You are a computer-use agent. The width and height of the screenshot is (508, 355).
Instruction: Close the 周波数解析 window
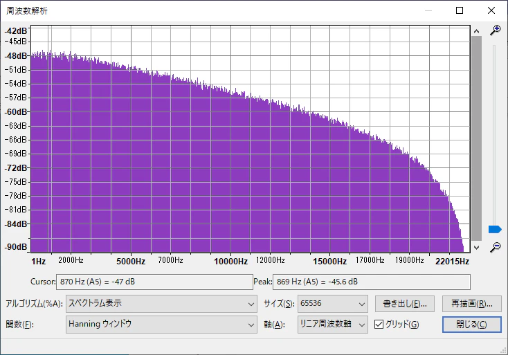[491, 10]
